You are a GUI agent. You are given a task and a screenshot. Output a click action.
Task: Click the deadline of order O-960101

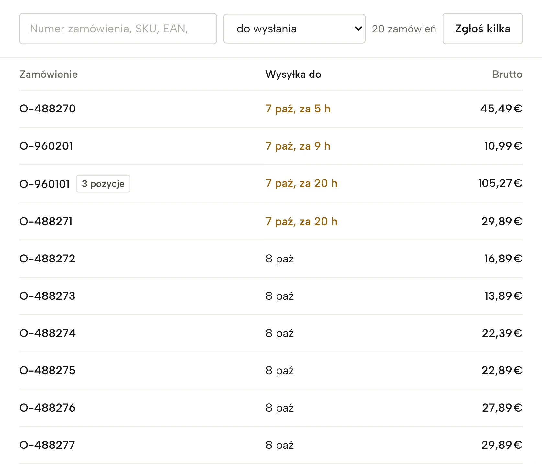(x=301, y=183)
